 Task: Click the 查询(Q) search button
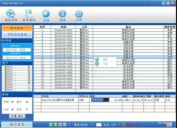(x=17, y=116)
